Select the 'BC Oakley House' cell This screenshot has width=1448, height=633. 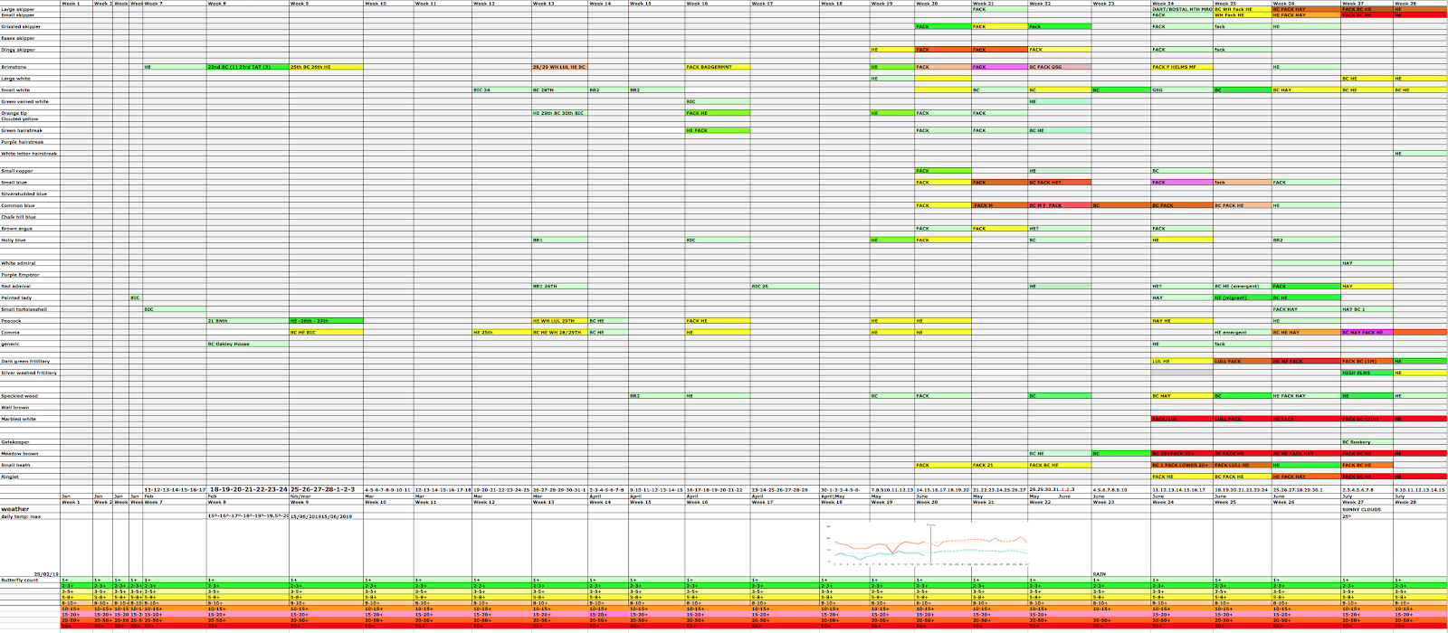tap(247, 344)
